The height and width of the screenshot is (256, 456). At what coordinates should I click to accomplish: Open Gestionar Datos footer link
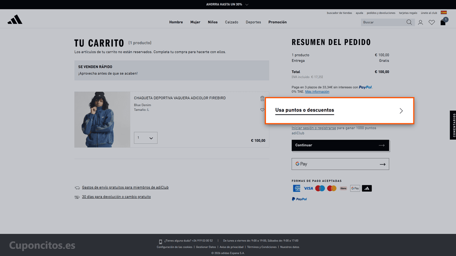click(206, 247)
